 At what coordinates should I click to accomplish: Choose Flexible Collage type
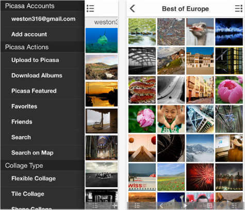tap(34, 178)
